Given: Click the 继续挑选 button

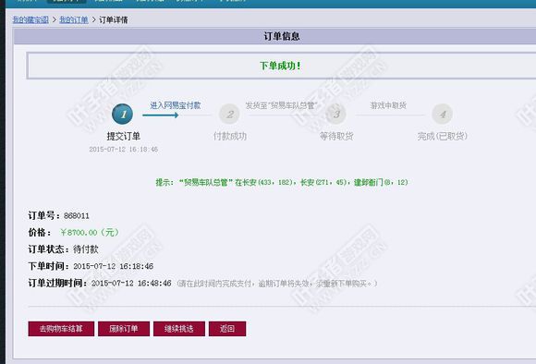Looking at the screenshot, I should (179, 329).
